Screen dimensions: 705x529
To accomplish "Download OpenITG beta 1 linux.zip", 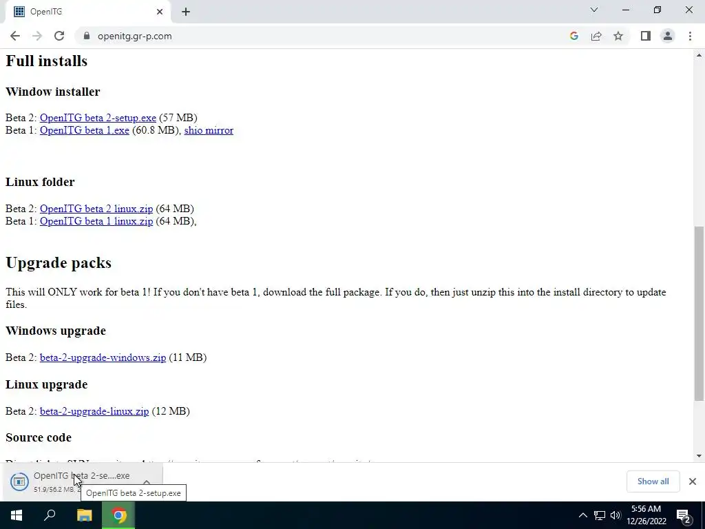I will [96, 221].
